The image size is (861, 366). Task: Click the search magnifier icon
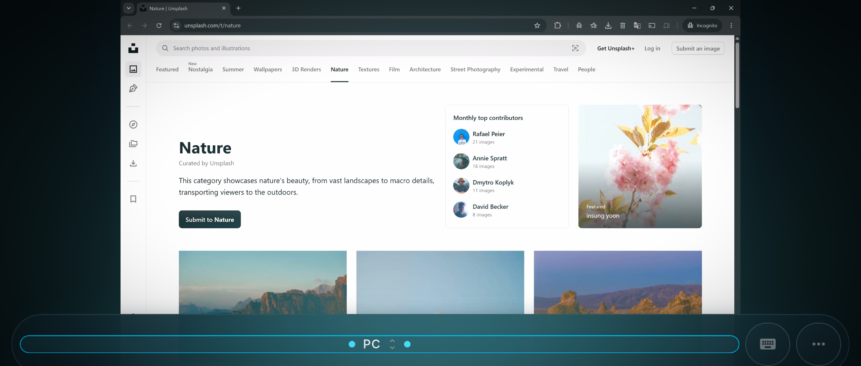[165, 48]
